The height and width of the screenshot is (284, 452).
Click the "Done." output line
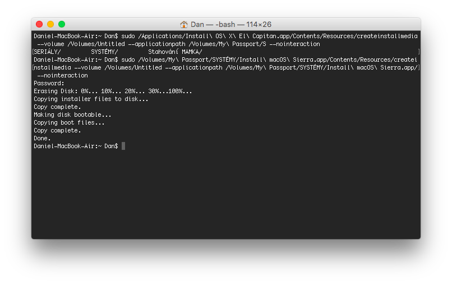[x=42, y=138]
